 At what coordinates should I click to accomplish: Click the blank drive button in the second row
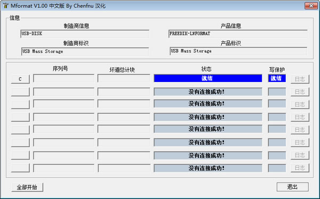pyautogui.click(x=20, y=92)
